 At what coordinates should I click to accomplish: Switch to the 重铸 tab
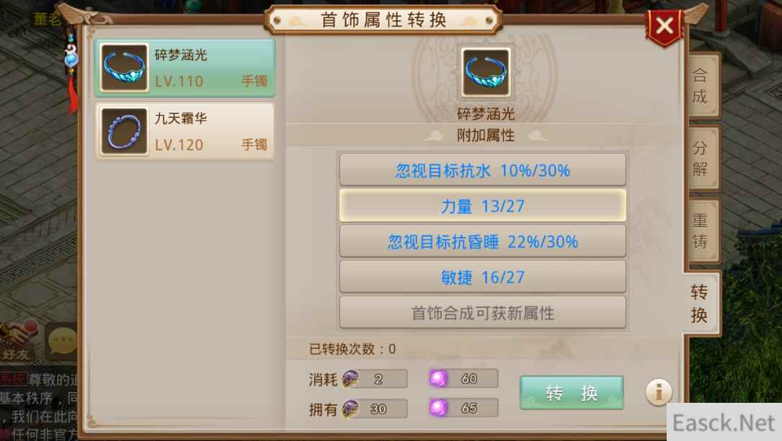(x=701, y=231)
